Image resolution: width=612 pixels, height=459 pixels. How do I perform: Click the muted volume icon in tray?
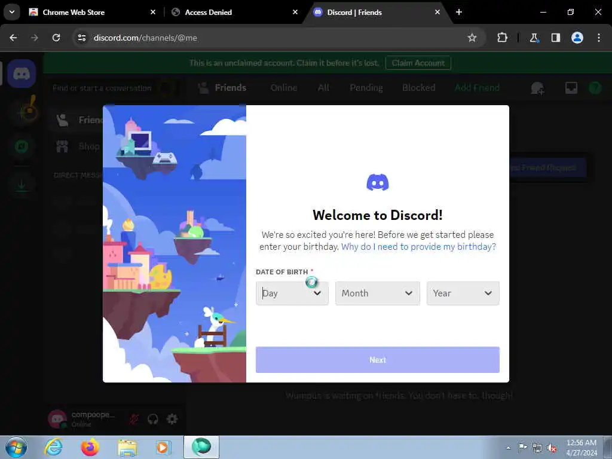coord(552,448)
